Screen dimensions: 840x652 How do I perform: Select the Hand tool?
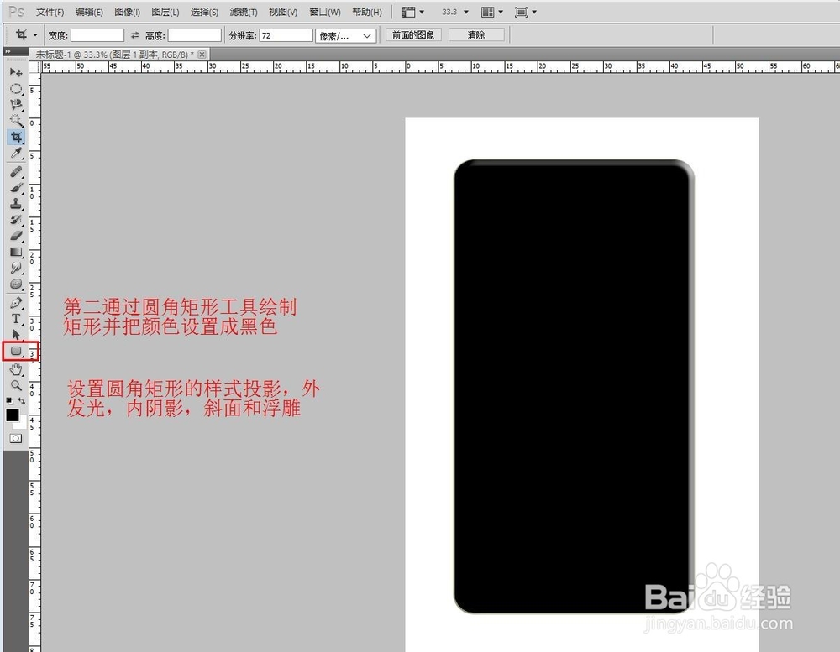coord(16,369)
